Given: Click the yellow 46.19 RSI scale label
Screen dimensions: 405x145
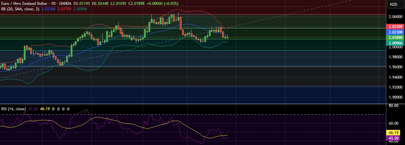Looking at the screenshot, I should [395, 132].
